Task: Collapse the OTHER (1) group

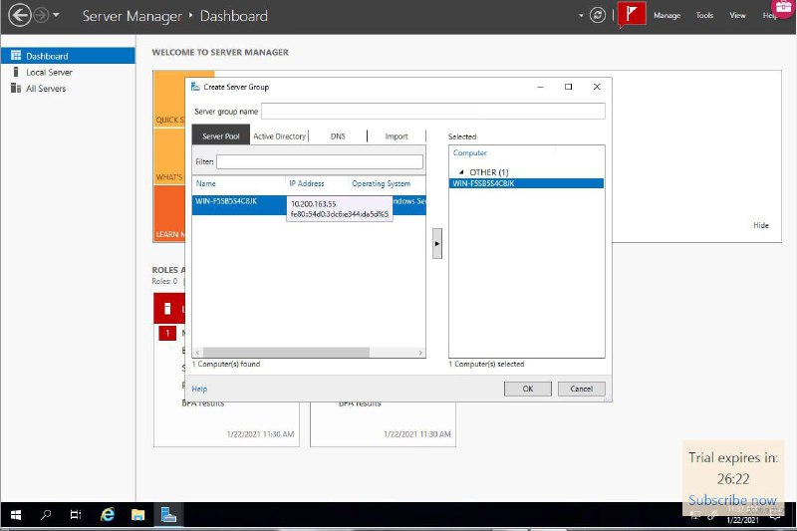Action: [461, 172]
